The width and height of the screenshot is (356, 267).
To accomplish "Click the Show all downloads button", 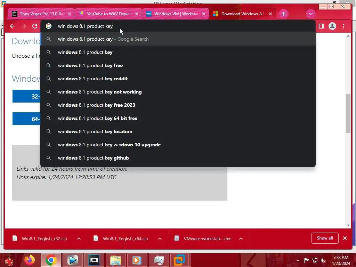I will (x=325, y=238).
